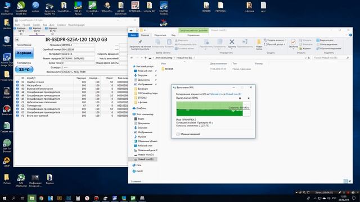Open the Intel SSD Toolbox desktop shortcut

(x=164, y=8)
